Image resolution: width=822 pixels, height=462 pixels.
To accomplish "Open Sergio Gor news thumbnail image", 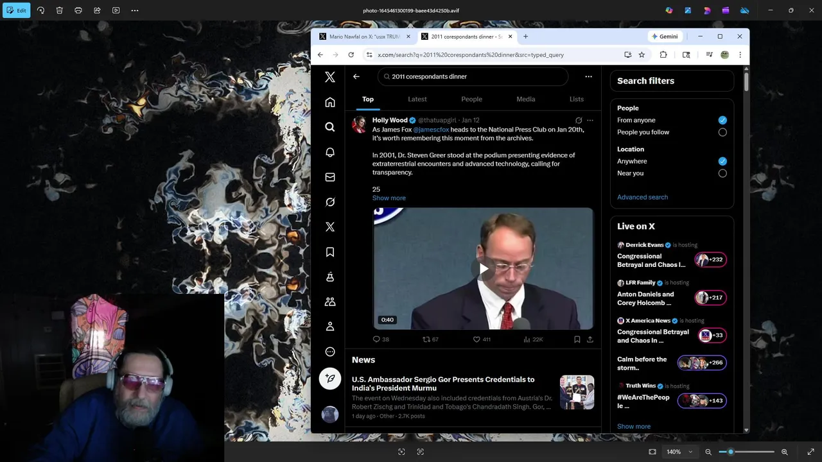I will pyautogui.click(x=577, y=392).
